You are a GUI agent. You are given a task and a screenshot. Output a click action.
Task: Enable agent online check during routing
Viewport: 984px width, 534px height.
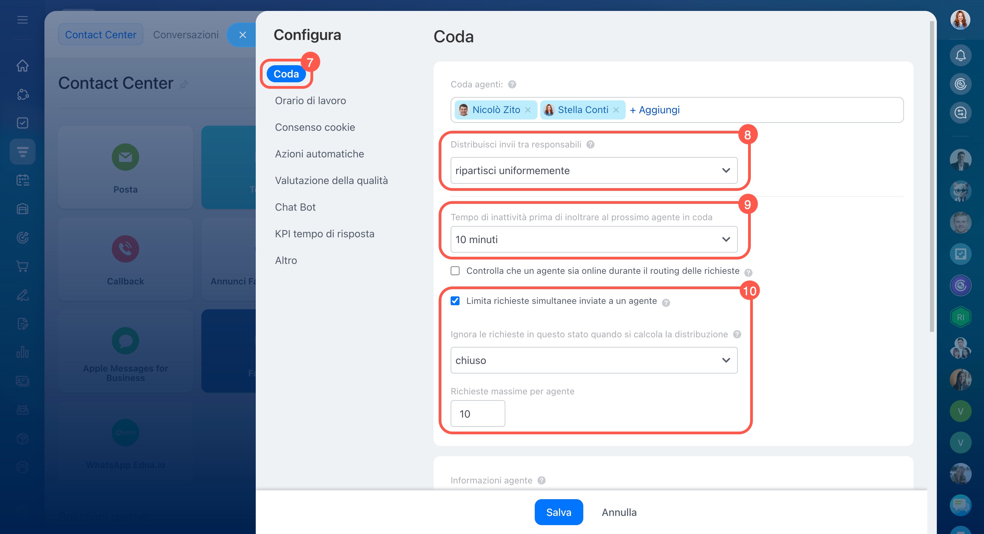coord(455,271)
